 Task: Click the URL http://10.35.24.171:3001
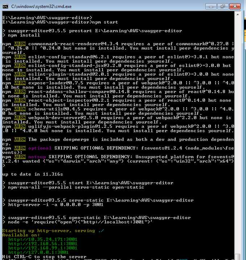(43, 239)
